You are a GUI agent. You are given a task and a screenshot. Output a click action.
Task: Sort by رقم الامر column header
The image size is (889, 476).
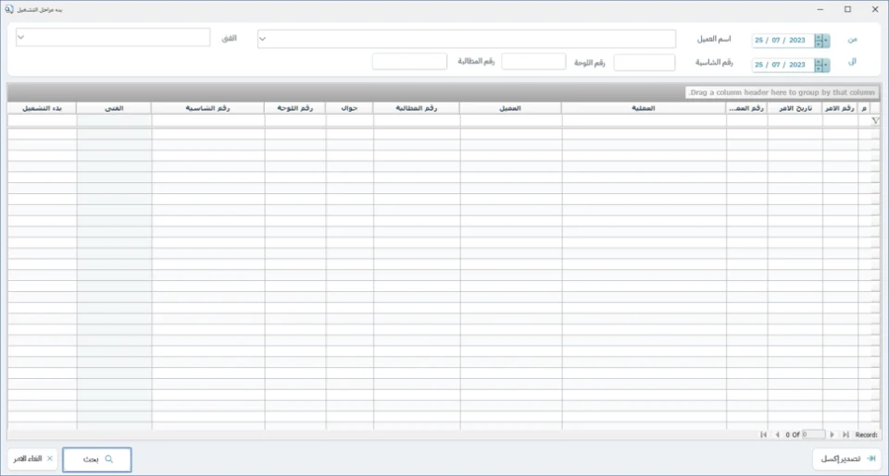tap(840, 108)
